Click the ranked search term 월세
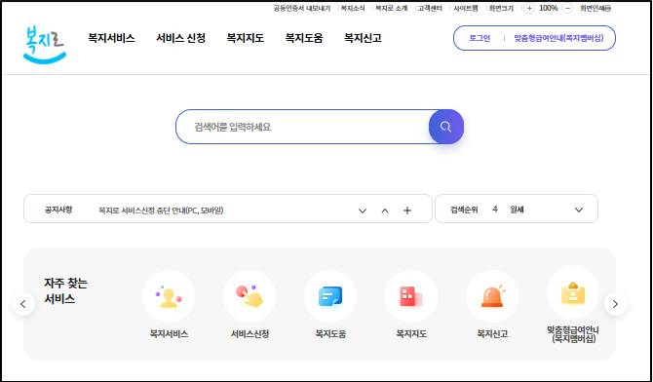653x382 pixels. click(517, 210)
